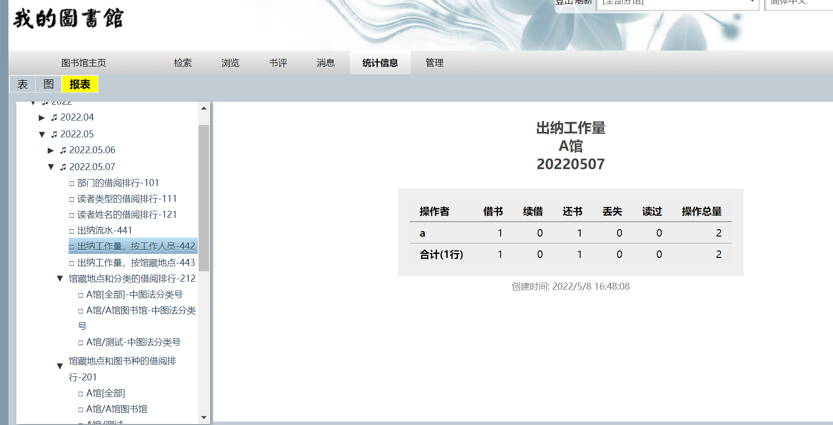Click the tree panel scroll-up arrow
The image size is (833, 425).
pyautogui.click(x=204, y=108)
